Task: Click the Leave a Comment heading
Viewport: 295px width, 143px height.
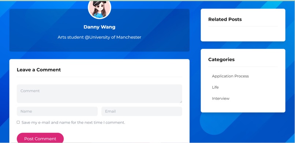Action: [39, 70]
